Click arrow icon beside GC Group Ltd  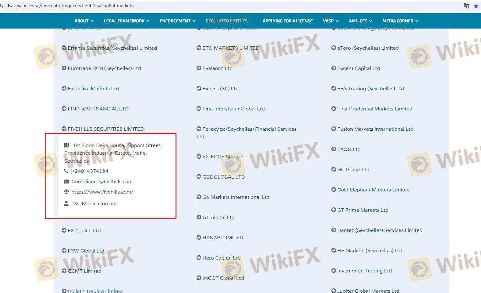[x=334, y=169]
